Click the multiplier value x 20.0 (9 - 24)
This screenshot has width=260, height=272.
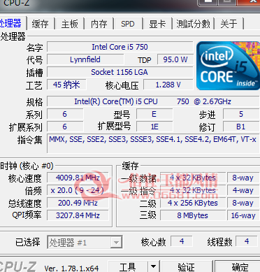78,190
